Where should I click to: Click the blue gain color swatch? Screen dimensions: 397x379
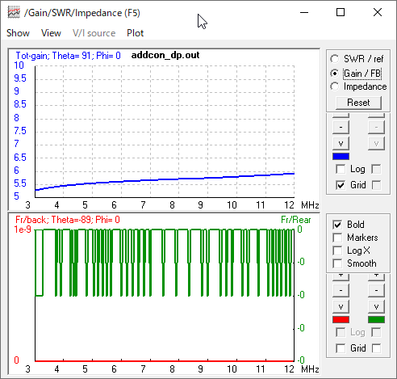pyautogui.click(x=341, y=157)
